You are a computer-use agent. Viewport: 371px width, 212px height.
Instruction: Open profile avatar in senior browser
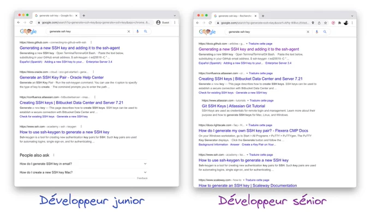[x=346, y=23]
